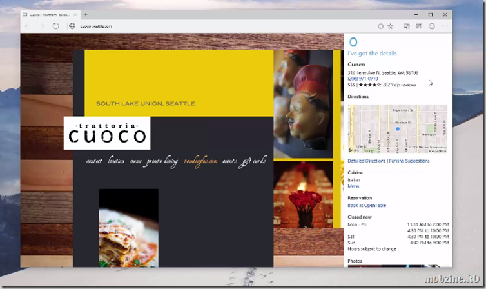Viewport: 486px width, 289px height.
Task: Click the restaurant street address text
Action: pos(383,73)
